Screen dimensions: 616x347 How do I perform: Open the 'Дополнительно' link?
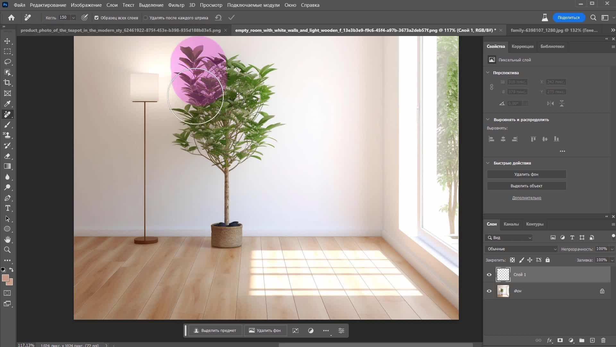click(x=526, y=198)
